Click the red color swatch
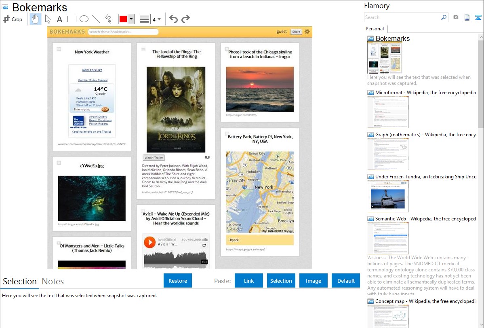Image resolution: width=484 pixels, height=328 pixels. 123,19
